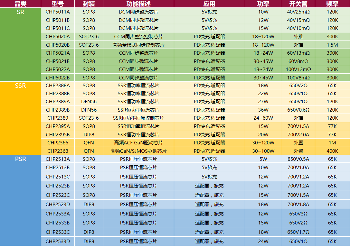Select model cell CHP5022B
The width and height of the screenshot is (350, 246).
pyautogui.click(x=58, y=77)
